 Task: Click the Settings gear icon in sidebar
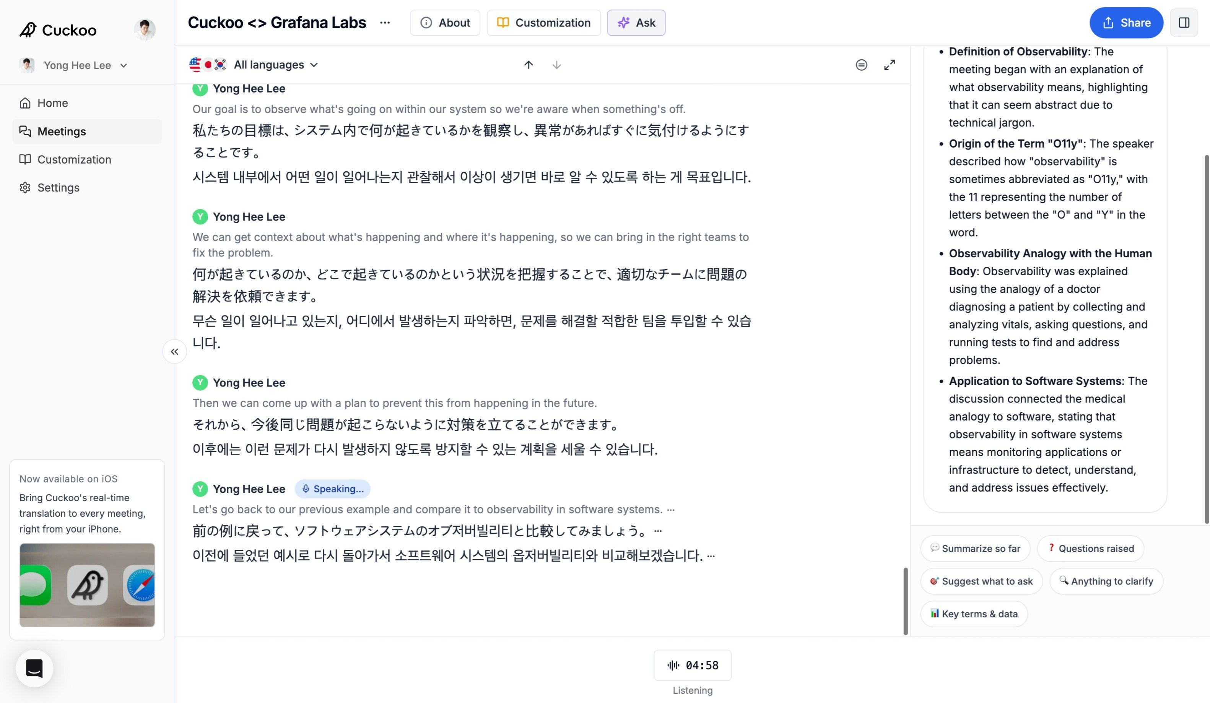[25, 188]
